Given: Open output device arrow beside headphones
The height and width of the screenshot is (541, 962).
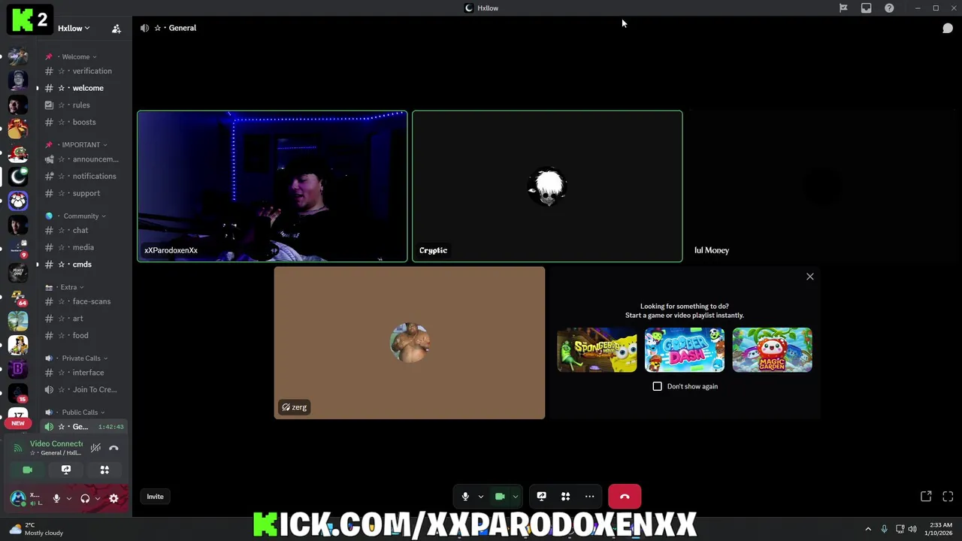Looking at the screenshot, I should click(98, 498).
